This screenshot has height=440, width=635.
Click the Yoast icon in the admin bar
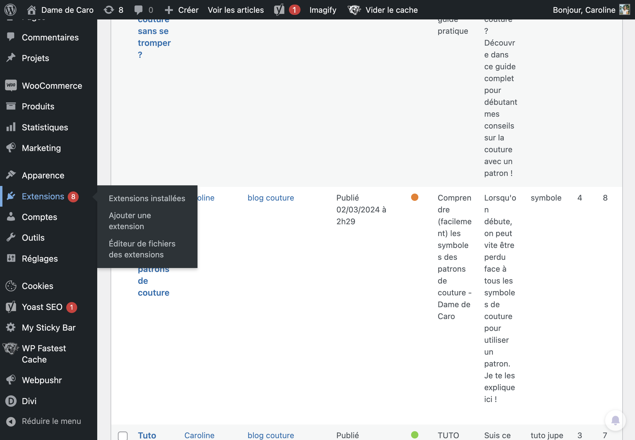279,10
